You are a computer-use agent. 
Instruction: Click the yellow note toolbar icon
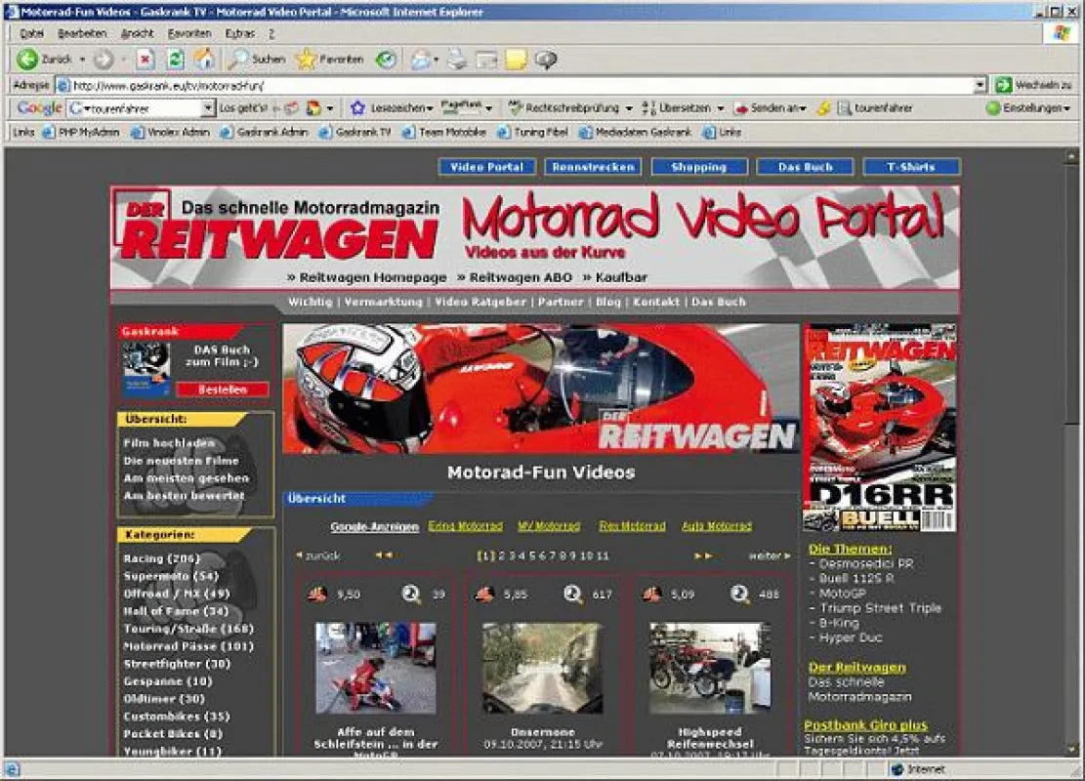516,61
